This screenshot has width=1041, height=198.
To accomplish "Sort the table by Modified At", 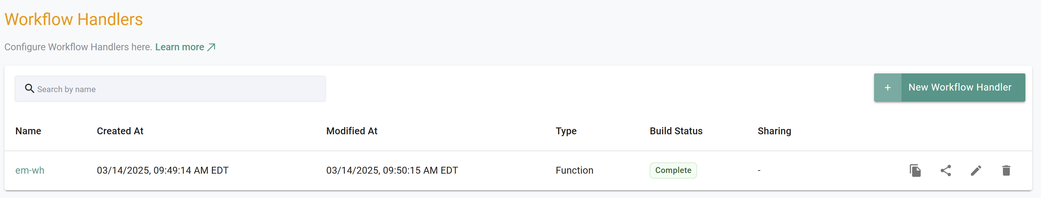I will 351,131.
